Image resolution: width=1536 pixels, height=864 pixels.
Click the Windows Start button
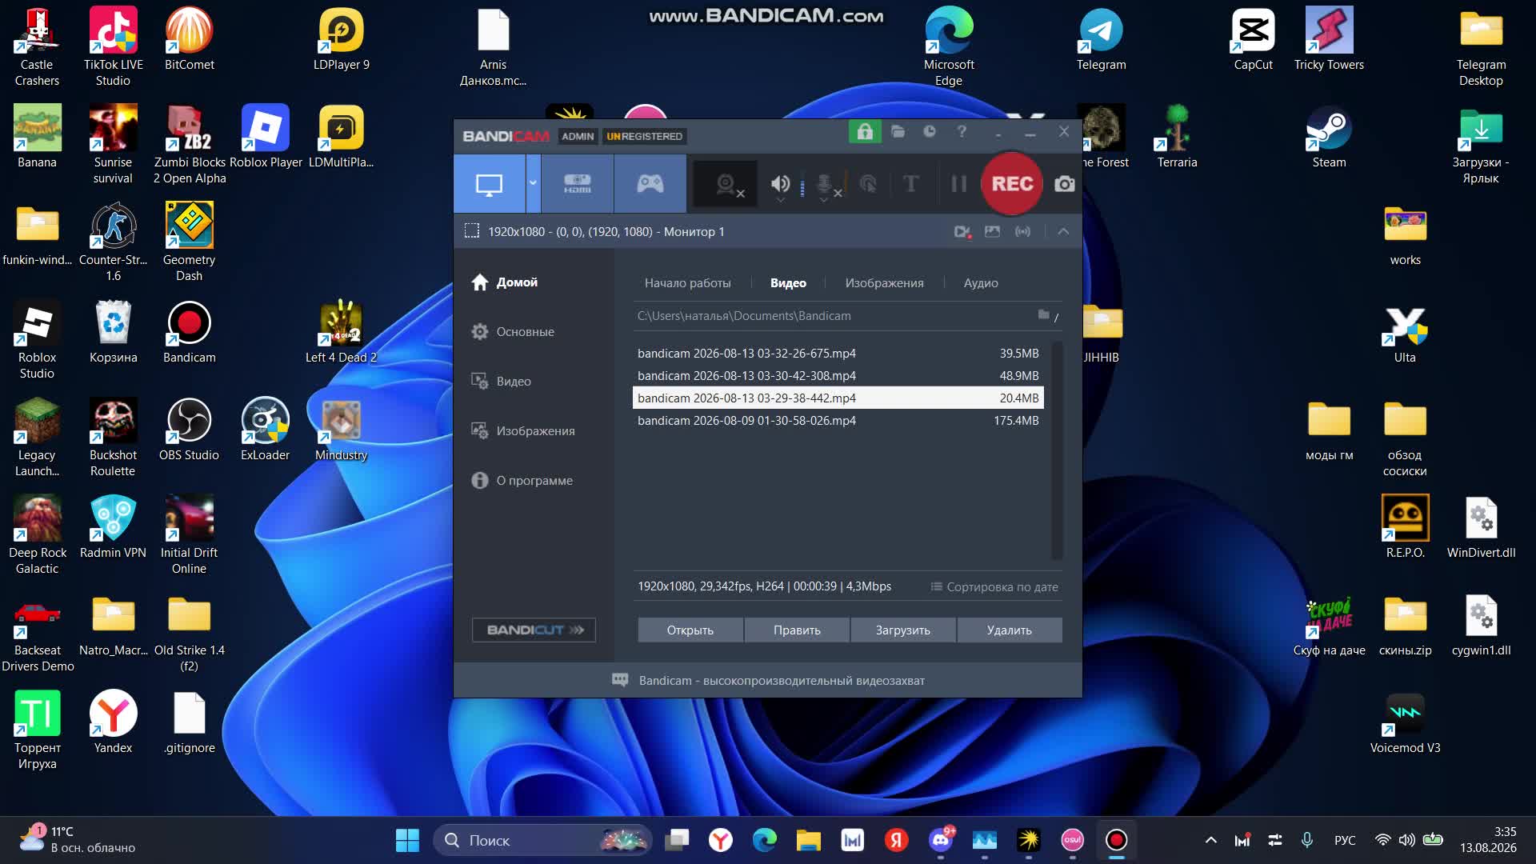point(407,840)
